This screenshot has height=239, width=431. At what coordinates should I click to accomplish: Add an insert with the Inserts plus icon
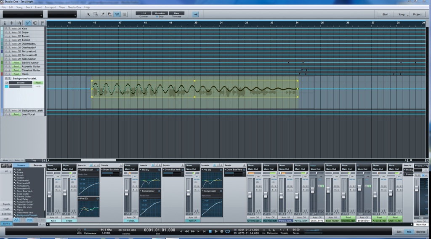[x=98, y=165]
